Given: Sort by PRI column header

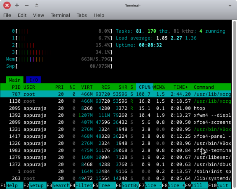Looking at the screenshot, I should point(59,87).
